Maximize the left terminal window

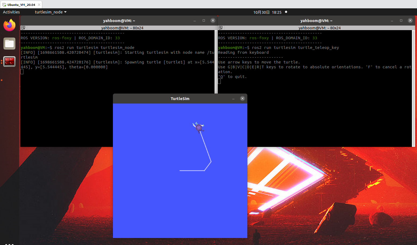(x=204, y=20)
